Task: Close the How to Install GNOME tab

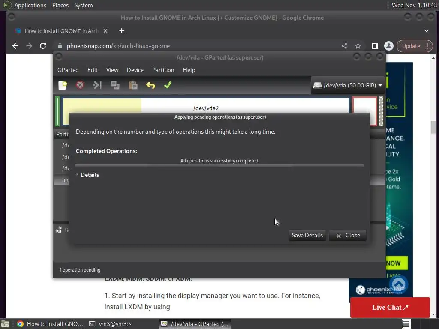Action: (105, 31)
